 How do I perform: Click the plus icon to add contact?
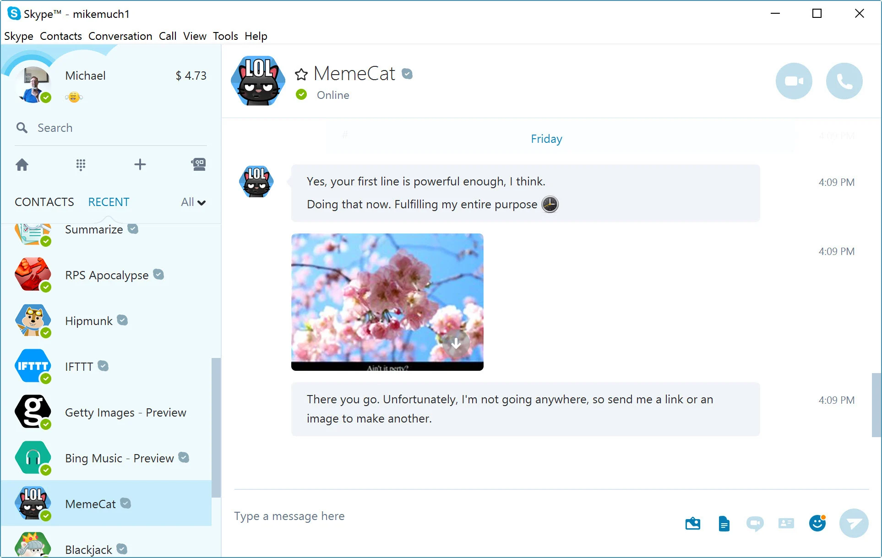(x=140, y=164)
